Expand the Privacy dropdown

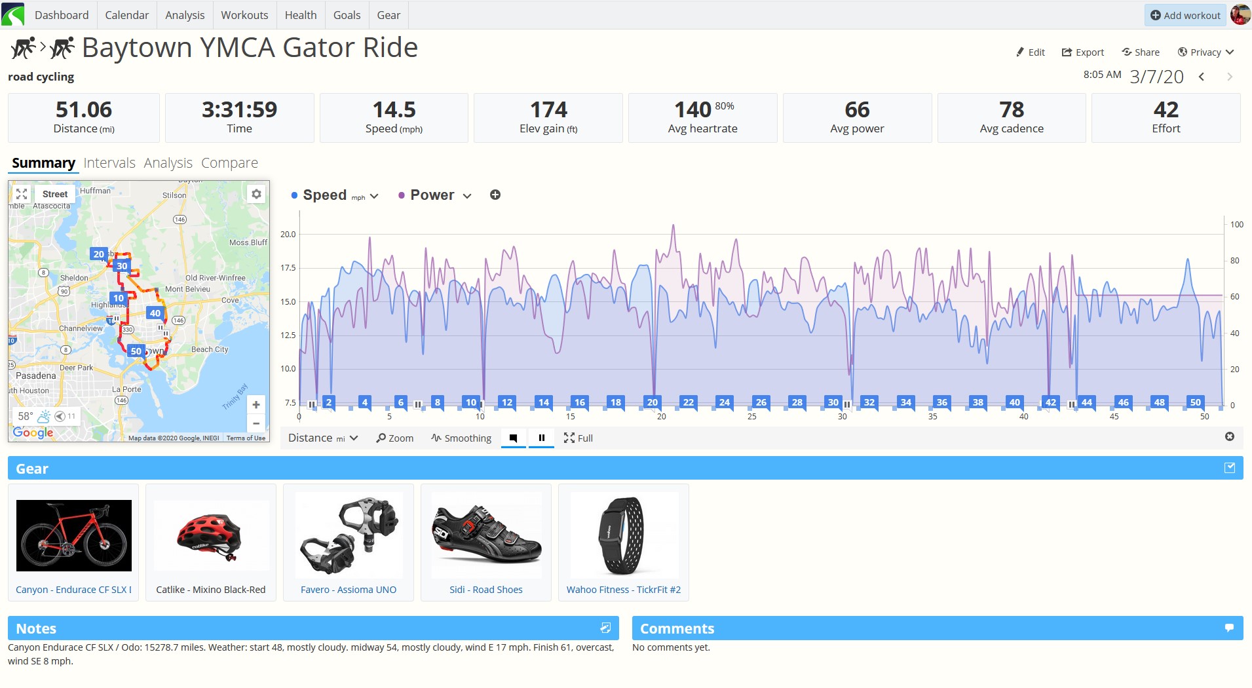[1205, 52]
